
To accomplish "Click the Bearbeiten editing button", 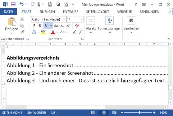I will click(x=131, y=25).
